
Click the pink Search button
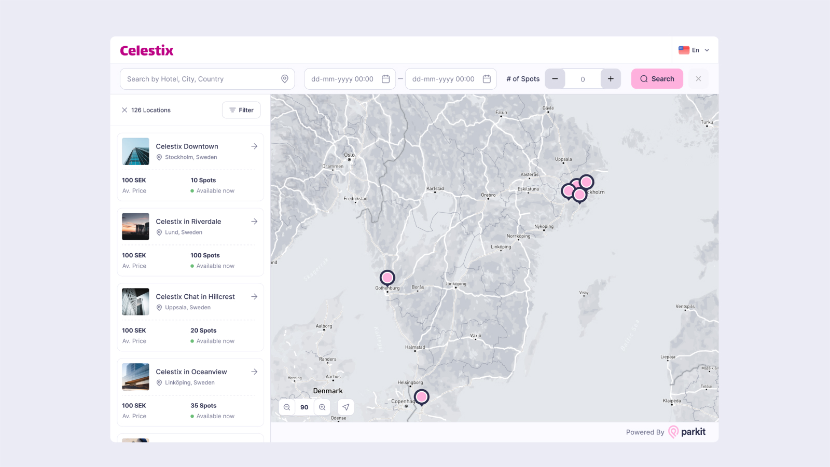coord(657,79)
